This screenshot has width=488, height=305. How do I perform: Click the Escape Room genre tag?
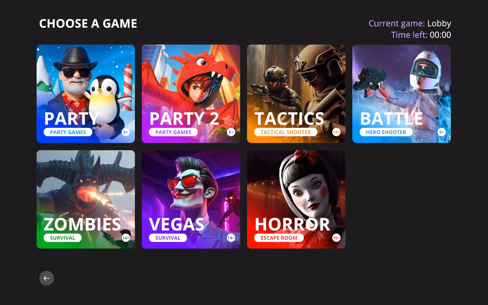(279, 238)
